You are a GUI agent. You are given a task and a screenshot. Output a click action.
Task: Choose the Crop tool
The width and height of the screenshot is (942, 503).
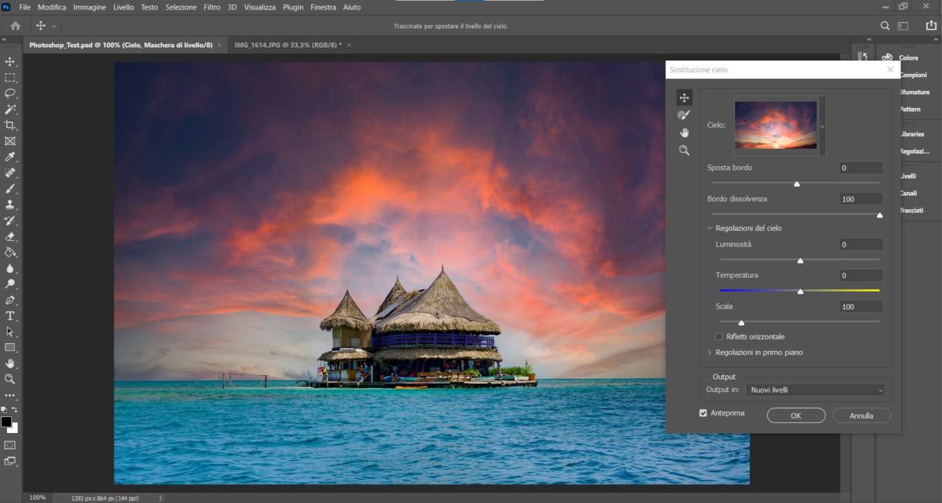[10, 125]
